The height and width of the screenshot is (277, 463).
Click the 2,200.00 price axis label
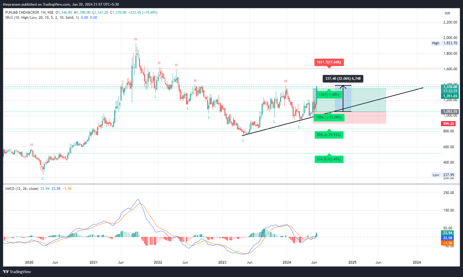pos(450,22)
